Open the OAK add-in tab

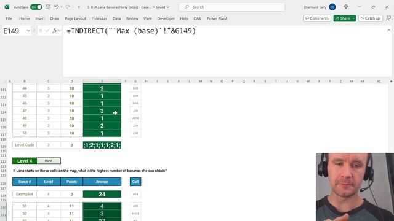pos(197,18)
